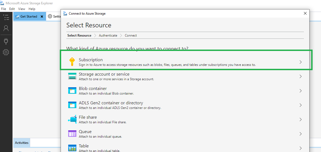Click 'Attach to an individual queue.' text
The width and height of the screenshot is (321, 152).
click(100, 137)
